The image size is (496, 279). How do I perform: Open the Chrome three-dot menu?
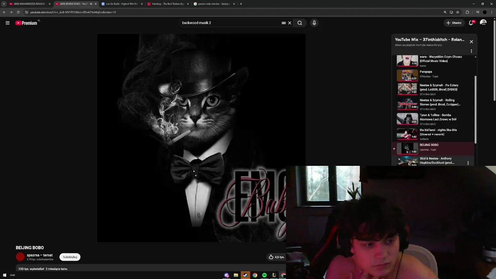click(491, 12)
